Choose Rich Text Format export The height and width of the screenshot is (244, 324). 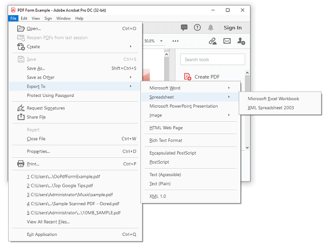click(x=191, y=141)
